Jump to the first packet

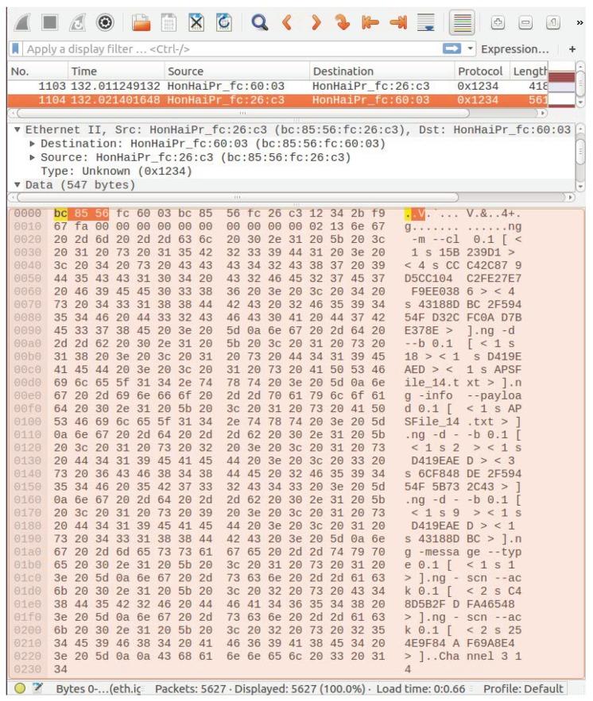[x=370, y=22]
